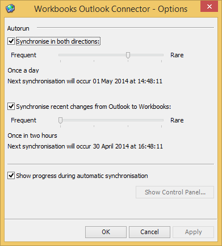Click the Rare label of first slider
This screenshot has height=246, width=222.
pyautogui.click(x=177, y=55)
